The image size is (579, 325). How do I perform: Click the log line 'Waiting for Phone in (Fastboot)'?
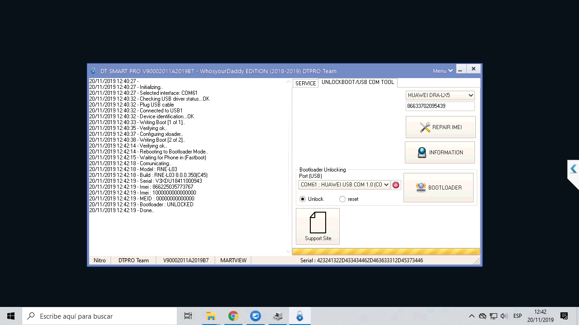(147, 158)
